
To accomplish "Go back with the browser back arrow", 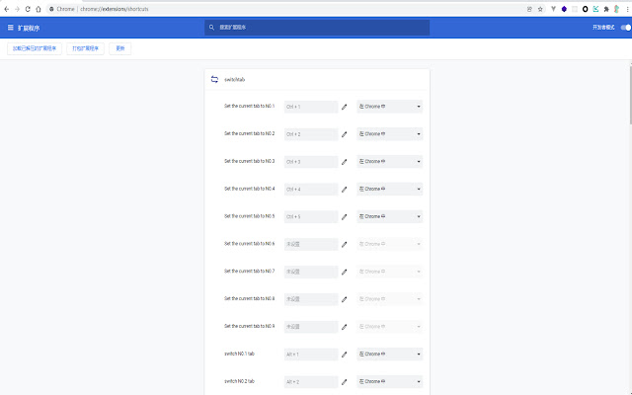I will tap(7, 9).
